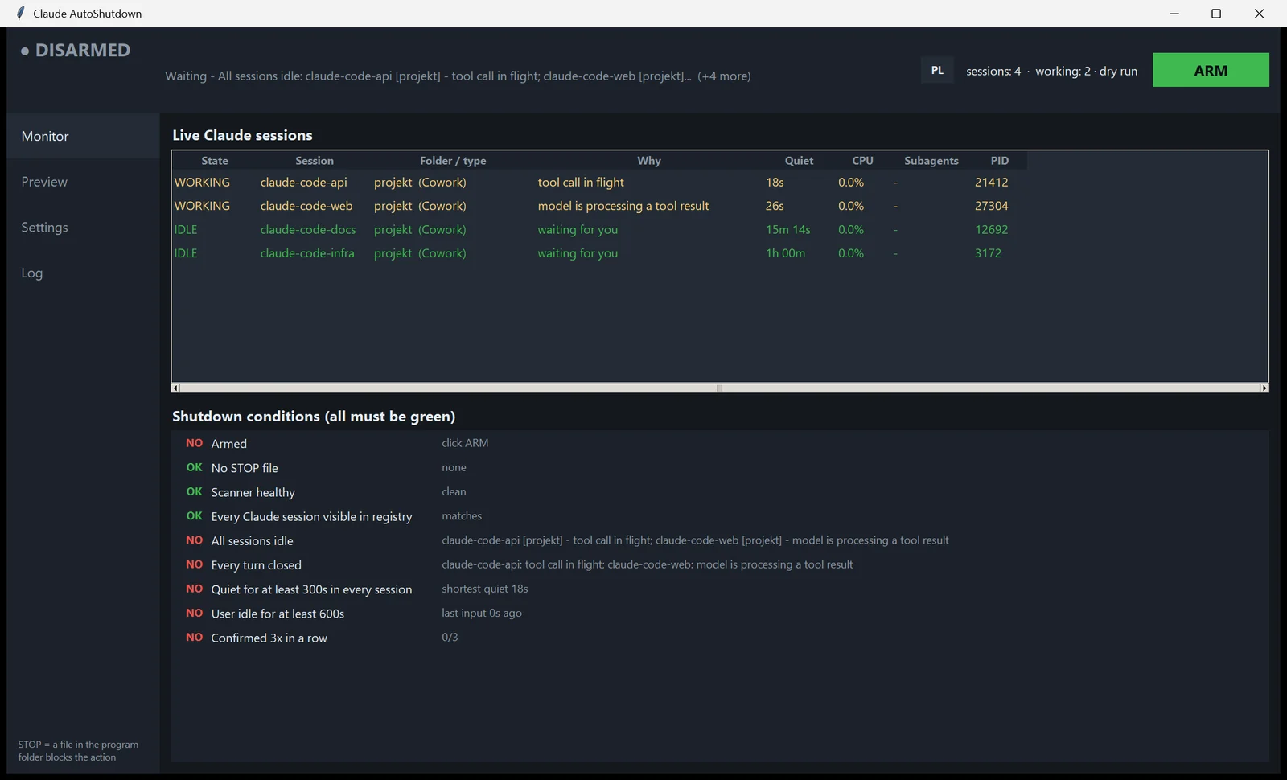Click the ARM button

coord(1211,70)
